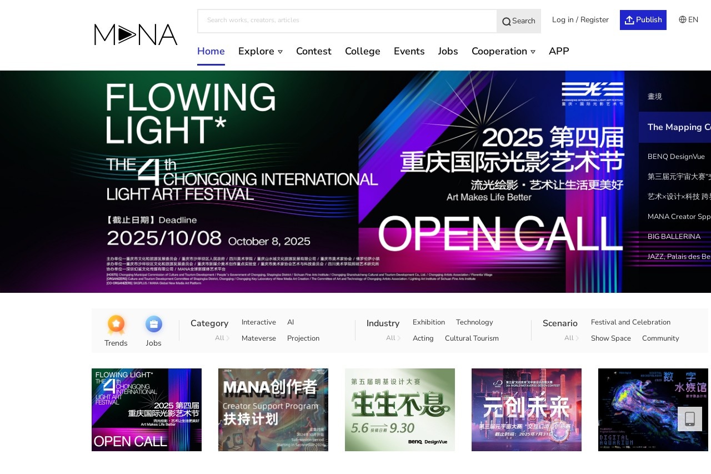The height and width of the screenshot is (474, 711).
Task: Show All under Industry
Action: 393,338
